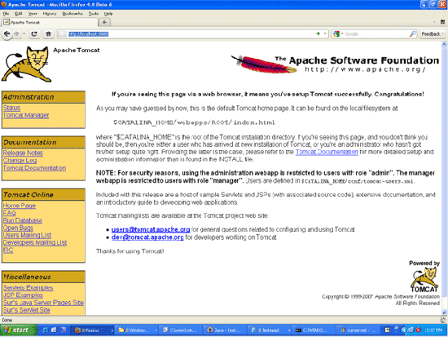Click the Reload page icon
Image resolution: width=448 pixels, height=337 pixels.
34,34
